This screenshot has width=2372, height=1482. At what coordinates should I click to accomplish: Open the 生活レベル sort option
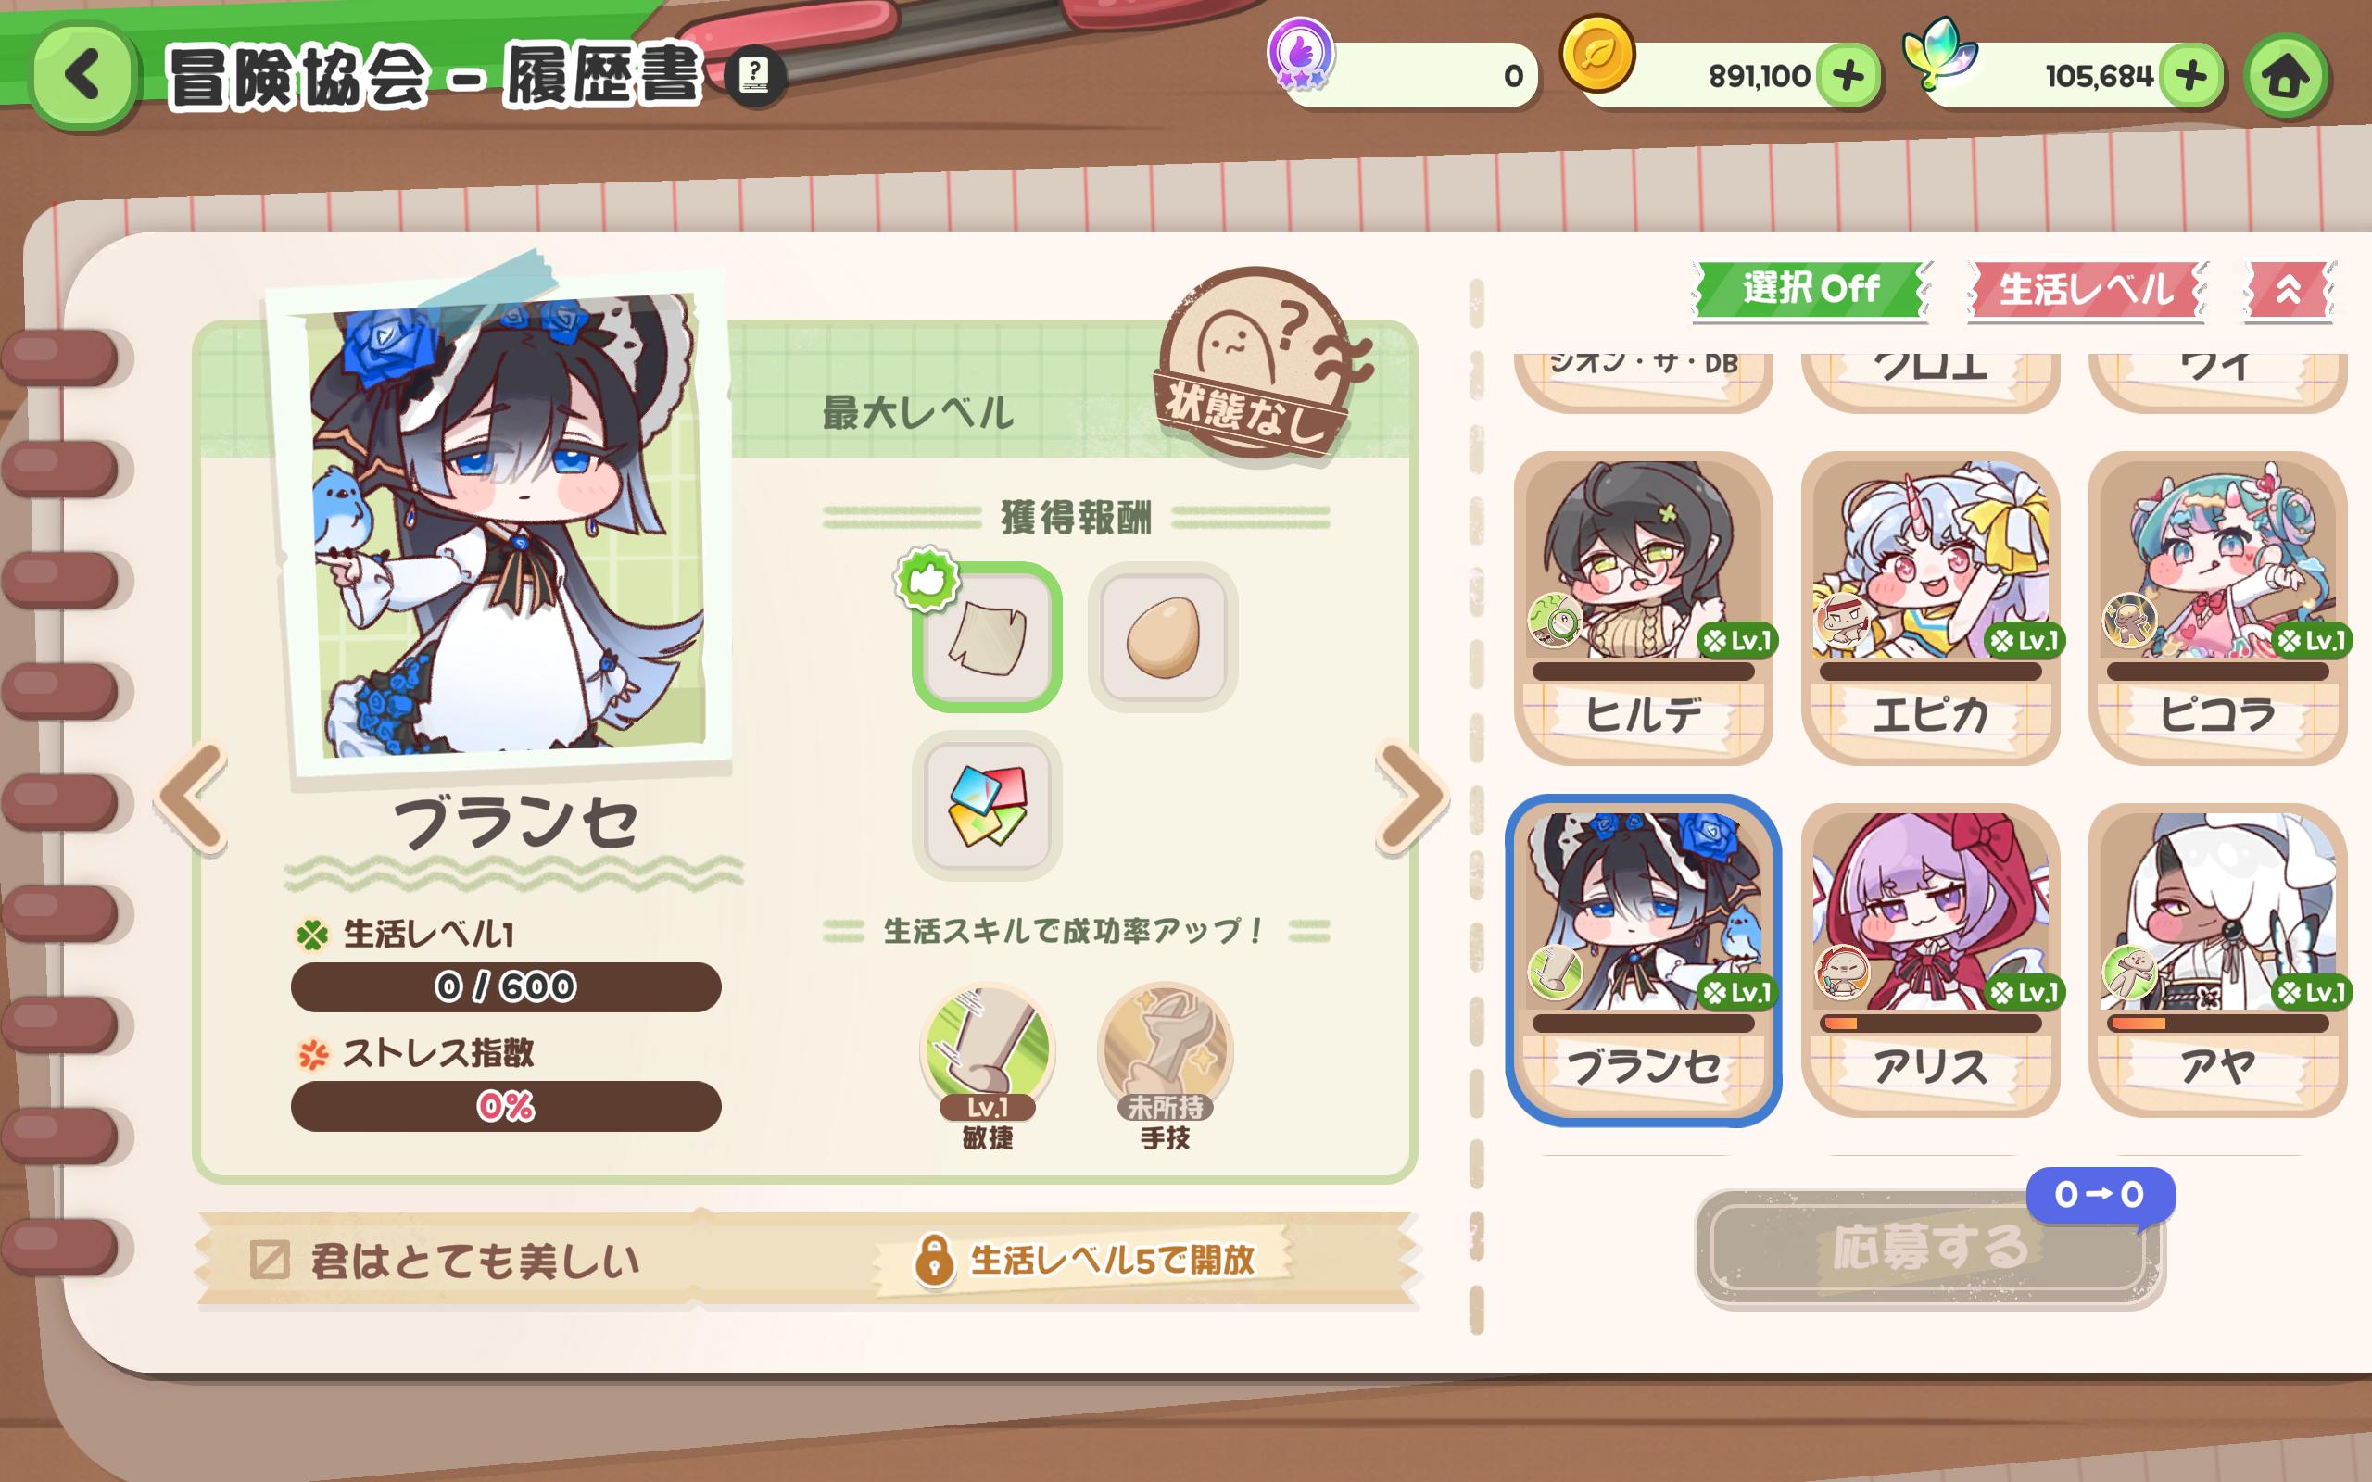tap(2086, 289)
